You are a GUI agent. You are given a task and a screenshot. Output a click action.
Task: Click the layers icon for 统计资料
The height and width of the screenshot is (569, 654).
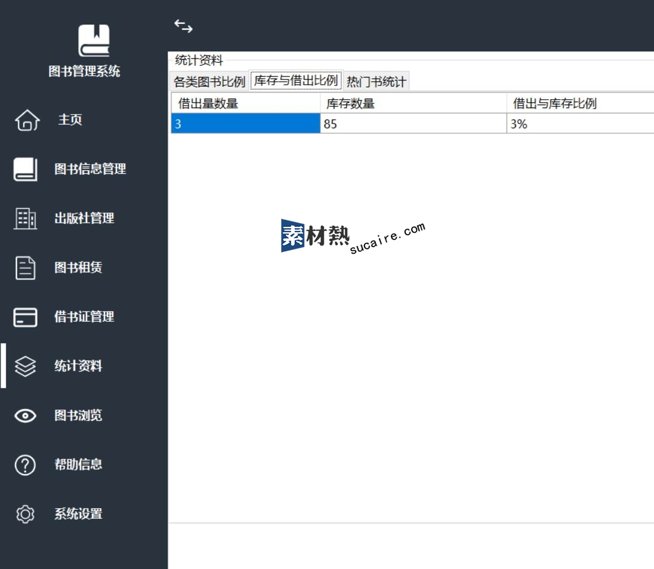(x=26, y=366)
